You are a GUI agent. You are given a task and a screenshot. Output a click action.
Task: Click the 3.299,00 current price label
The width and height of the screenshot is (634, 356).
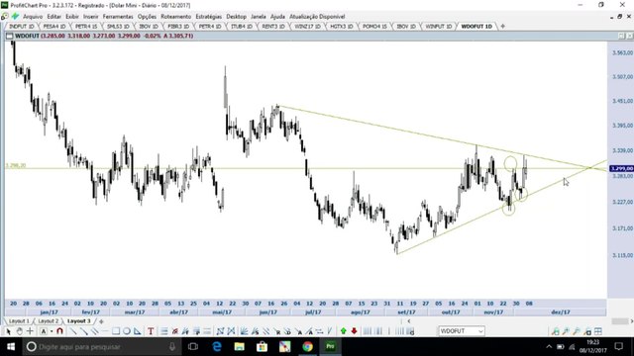621,169
